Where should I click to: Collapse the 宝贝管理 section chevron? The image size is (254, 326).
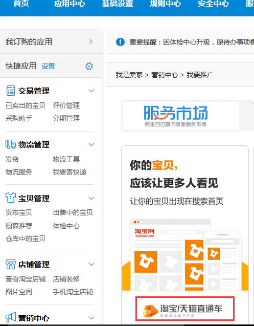coord(91,198)
